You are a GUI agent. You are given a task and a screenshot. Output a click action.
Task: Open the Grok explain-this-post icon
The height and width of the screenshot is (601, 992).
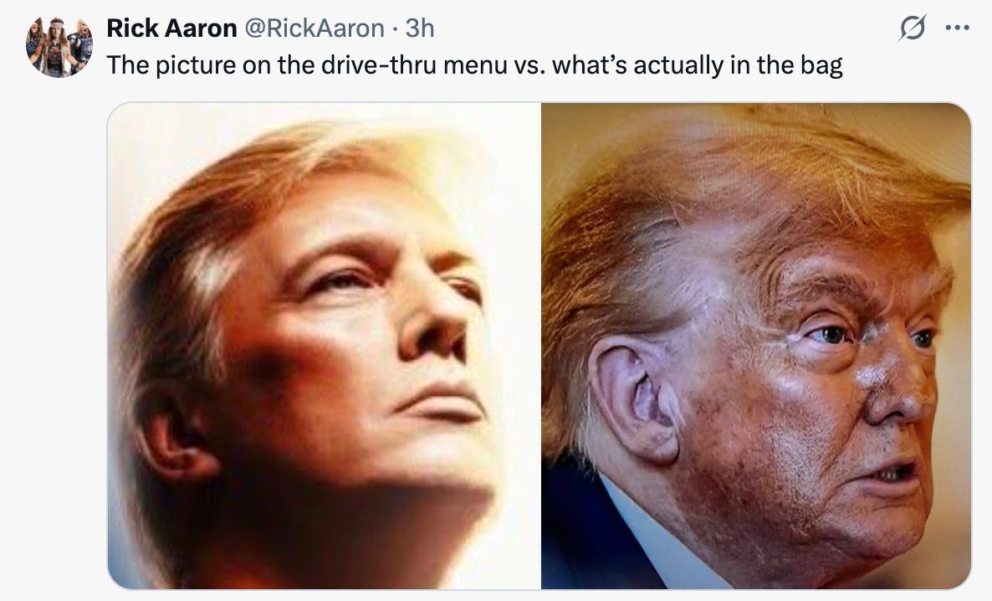click(913, 28)
